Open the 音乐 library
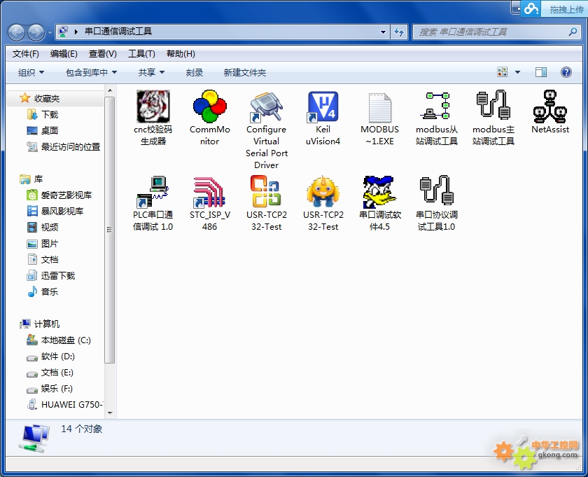This screenshot has height=477, width=588. coord(43,291)
